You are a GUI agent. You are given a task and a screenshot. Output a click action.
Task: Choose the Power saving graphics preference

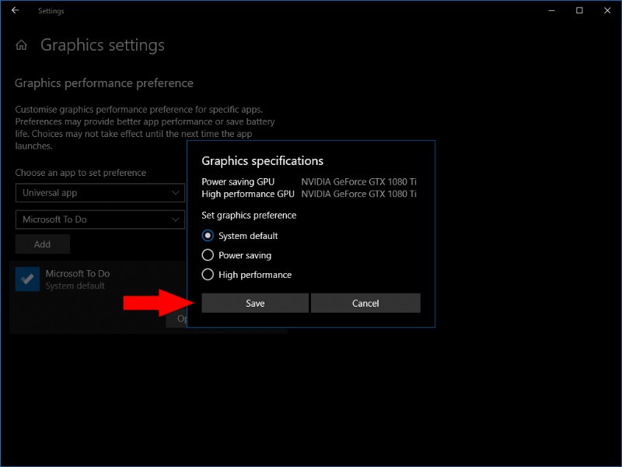206,255
